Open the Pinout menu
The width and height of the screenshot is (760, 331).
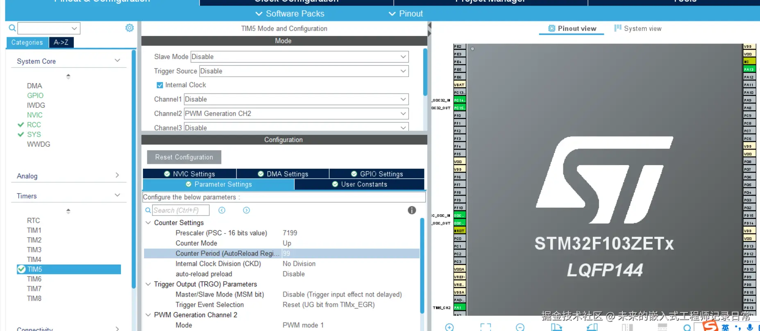point(406,14)
